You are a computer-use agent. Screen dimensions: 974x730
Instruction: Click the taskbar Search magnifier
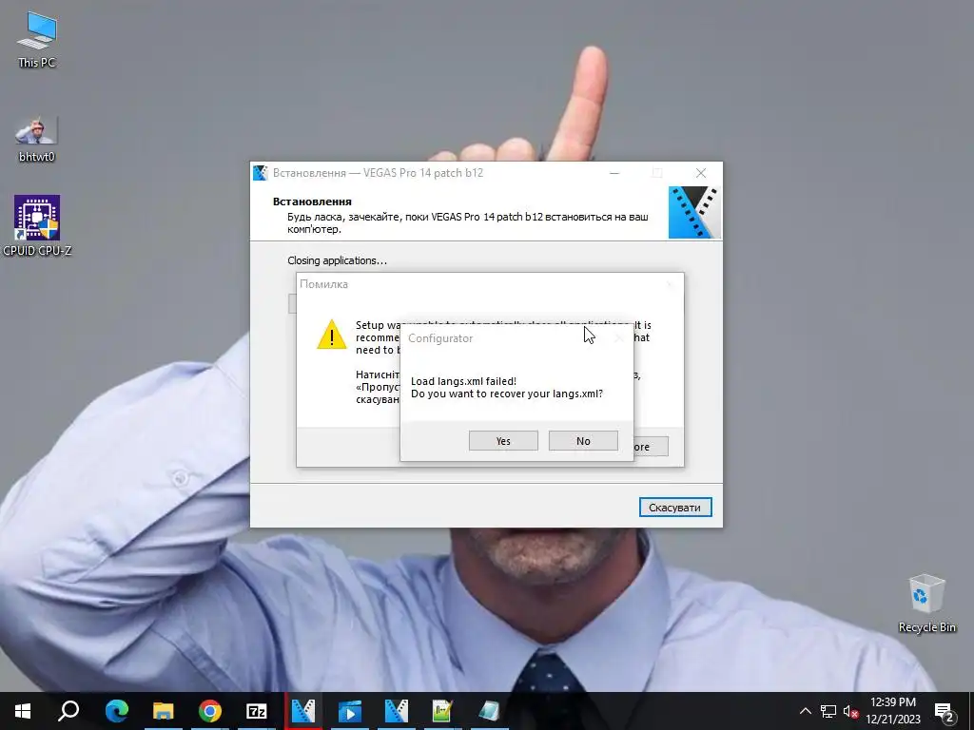tap(68, 711)
